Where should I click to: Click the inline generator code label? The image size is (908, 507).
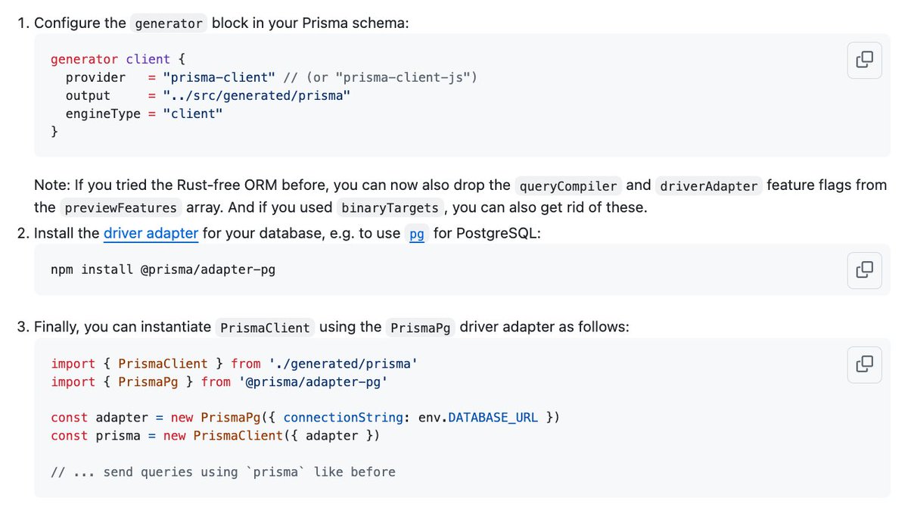click(169, 23)
